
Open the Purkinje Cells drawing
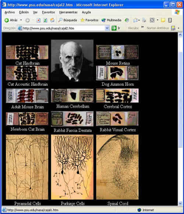[72, 167]
